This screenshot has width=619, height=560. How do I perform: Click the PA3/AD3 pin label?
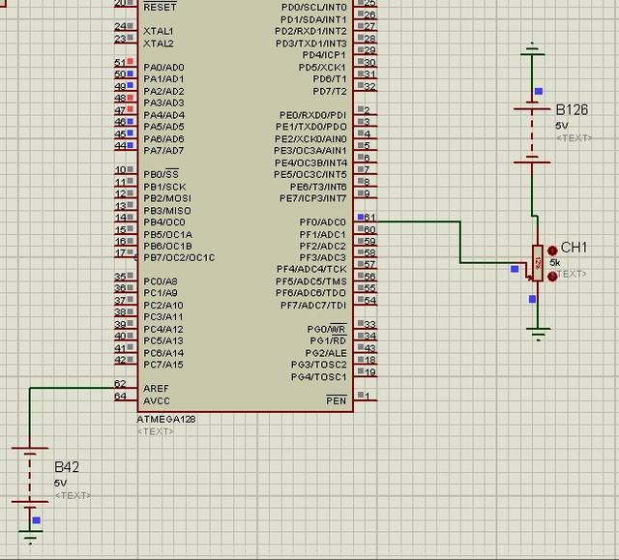point(163,103)
